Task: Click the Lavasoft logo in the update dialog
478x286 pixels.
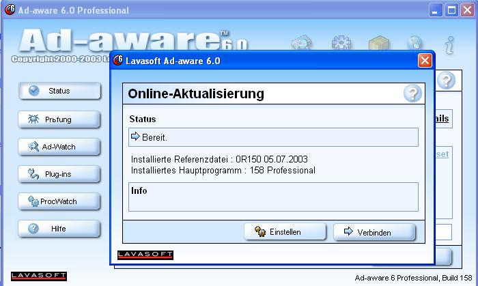Action: click(145, 255)
